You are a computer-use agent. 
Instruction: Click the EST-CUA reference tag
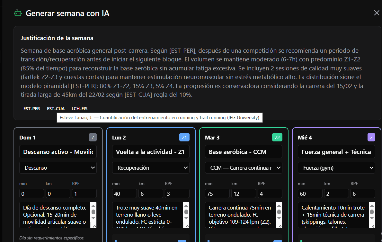click(56, 109)
